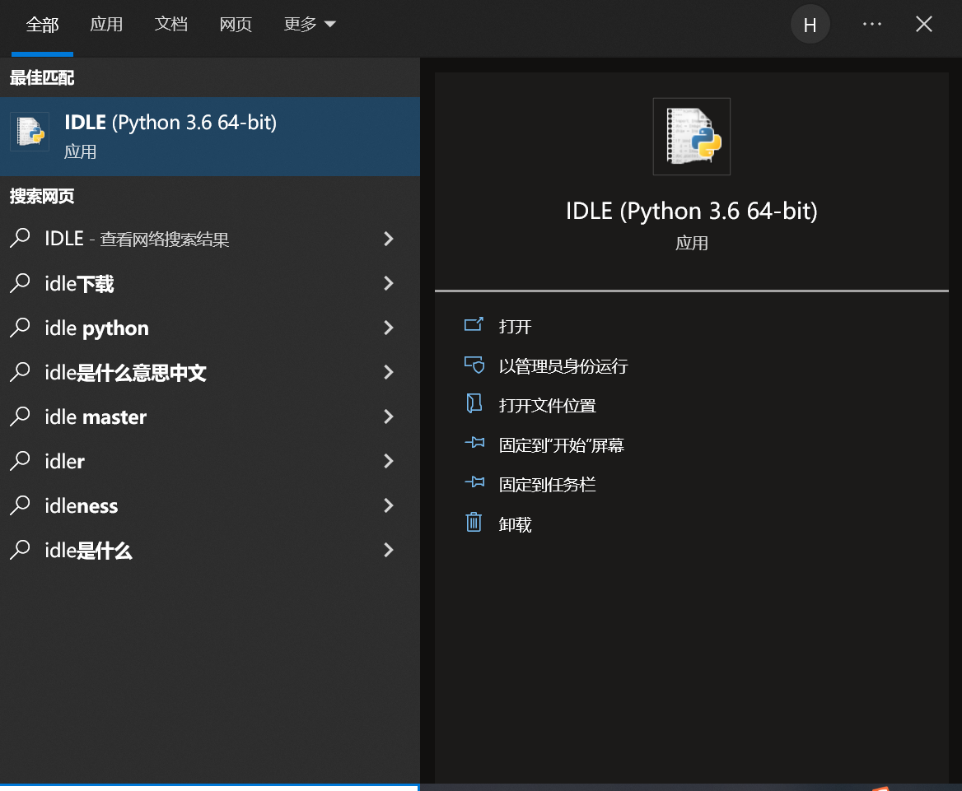962x791 pixels.
Task: Expand the idle是什么 chevron arrow
Action: coord(388,550)
